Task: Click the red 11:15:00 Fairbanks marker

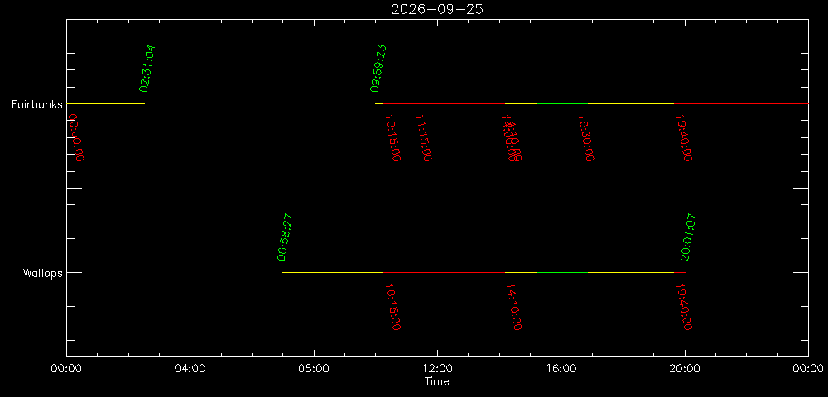Action: point(423,138)
